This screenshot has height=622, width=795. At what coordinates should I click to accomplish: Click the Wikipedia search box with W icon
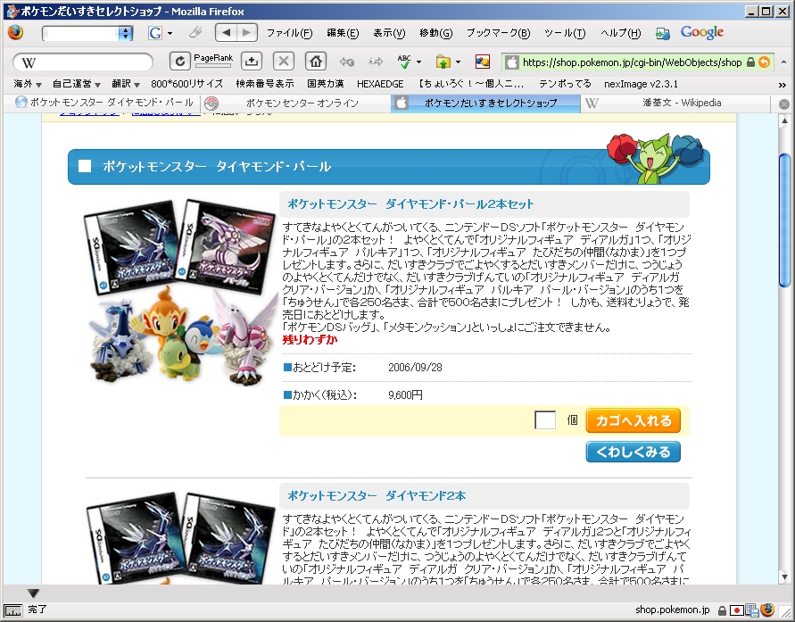pyautogui.click(x=83, y=62)
